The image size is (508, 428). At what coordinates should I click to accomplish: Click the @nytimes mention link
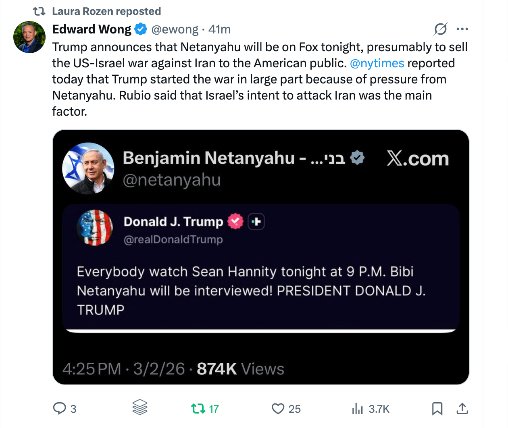(377, 63)
